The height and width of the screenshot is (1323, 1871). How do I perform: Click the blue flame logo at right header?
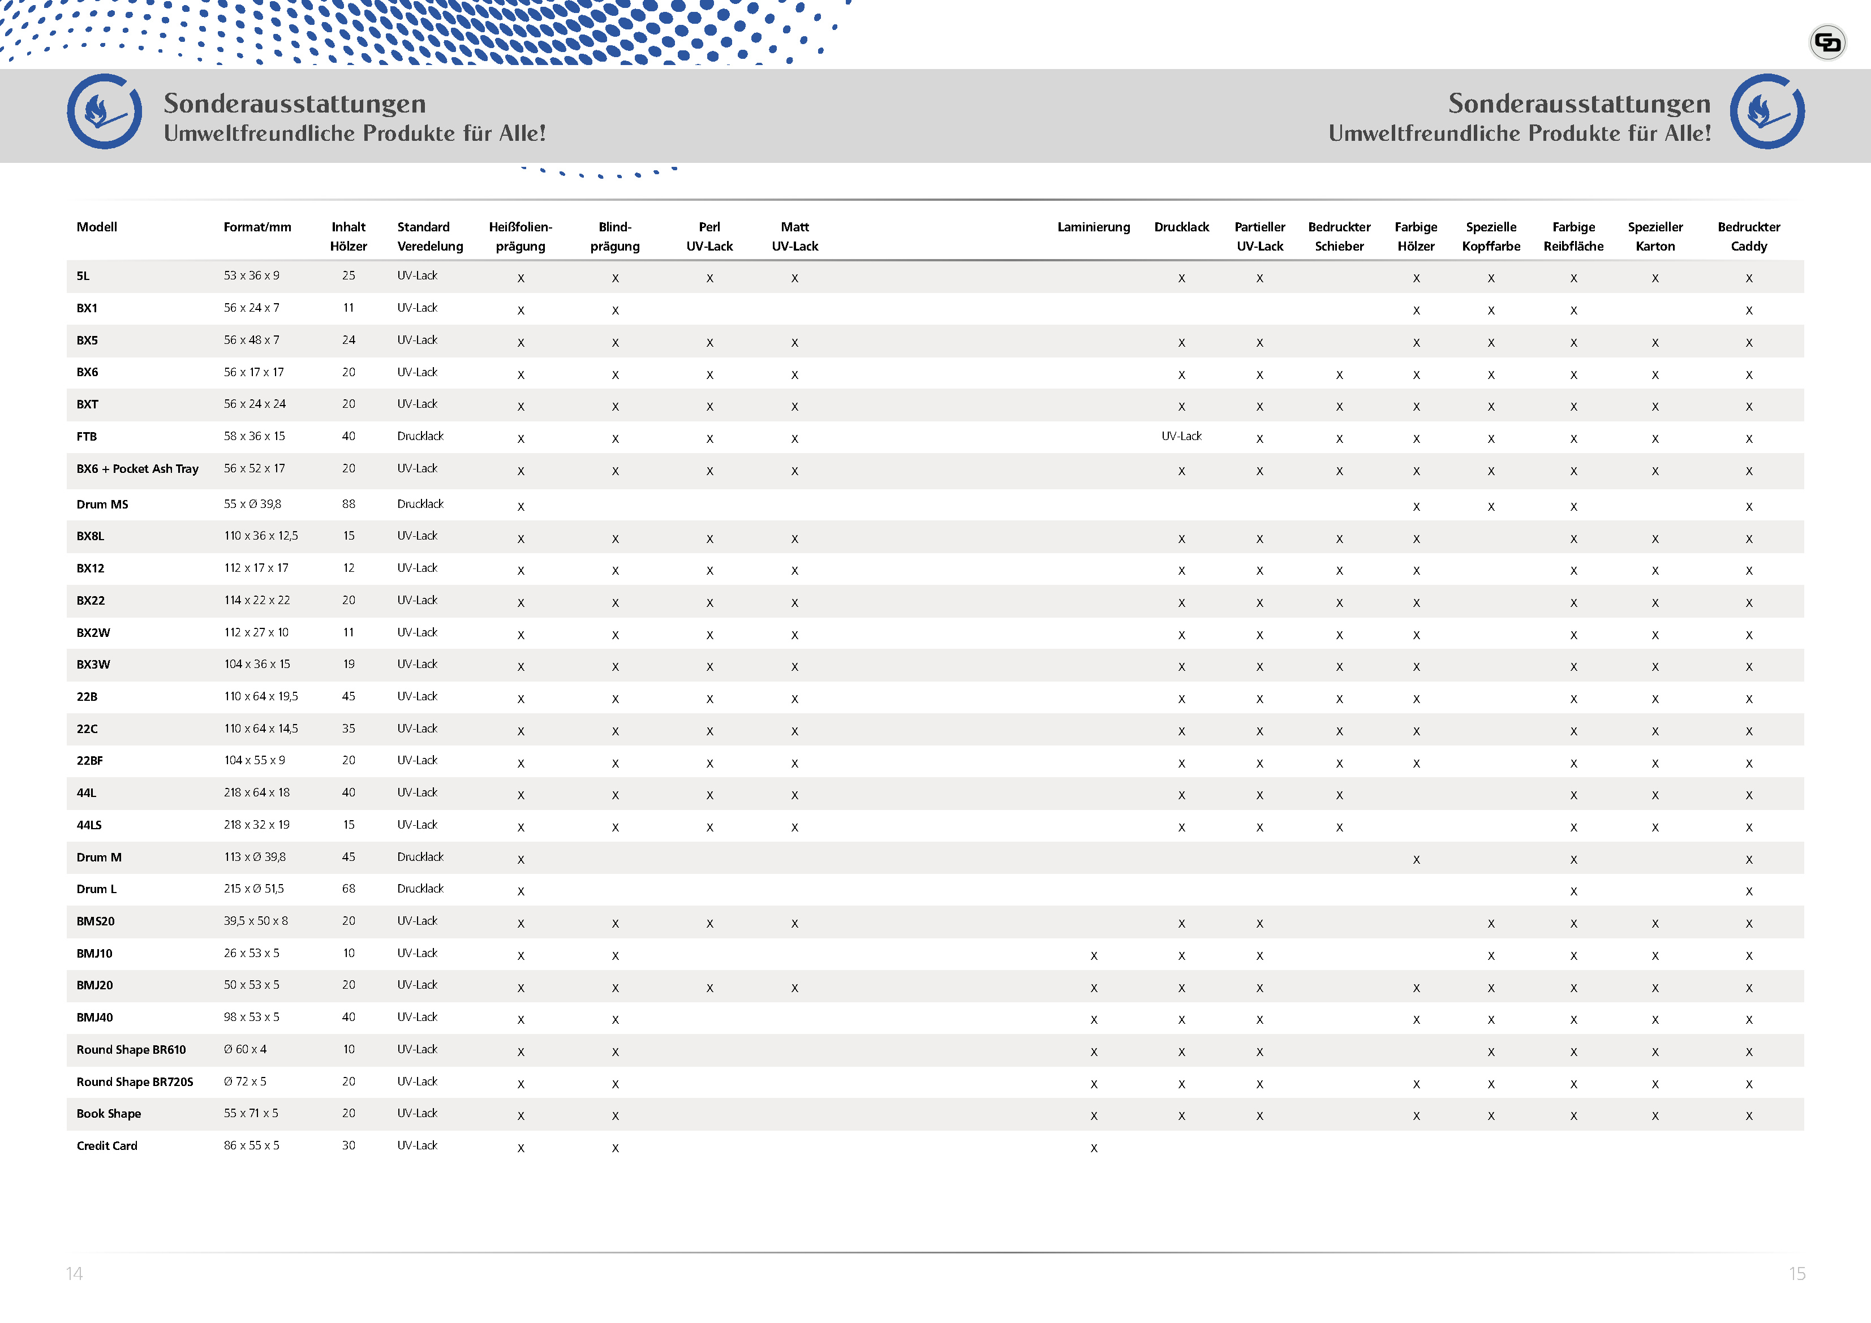pyautogui.click(x=1767, y=111)
